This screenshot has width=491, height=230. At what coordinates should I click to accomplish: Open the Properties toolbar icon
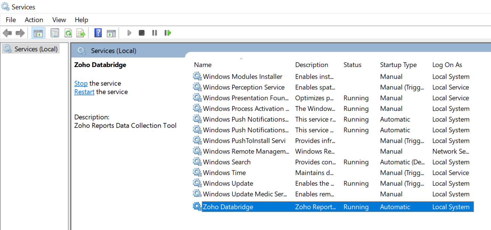point(55,33)
